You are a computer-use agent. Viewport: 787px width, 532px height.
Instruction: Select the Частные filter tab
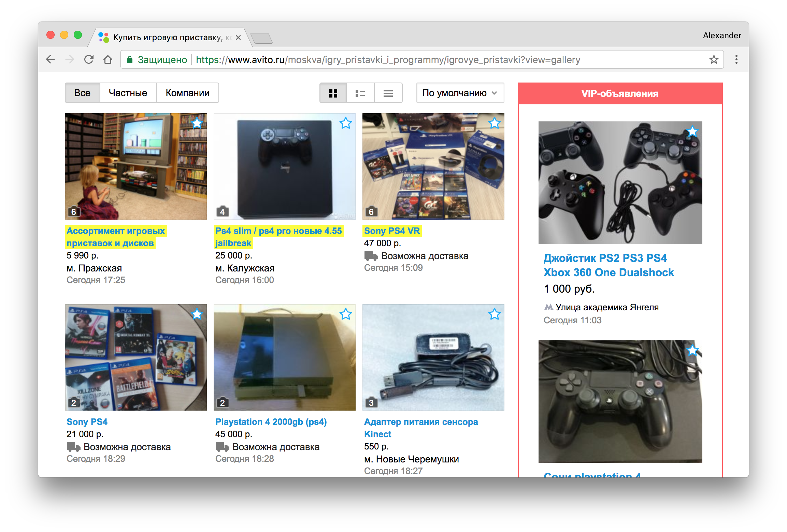click(128, 93)
